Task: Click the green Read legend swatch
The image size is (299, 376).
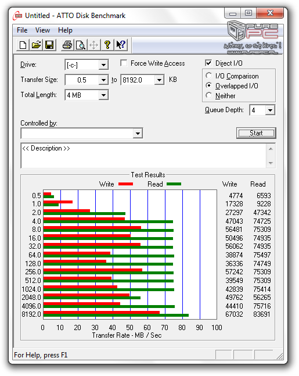Action: coord(174,184)
